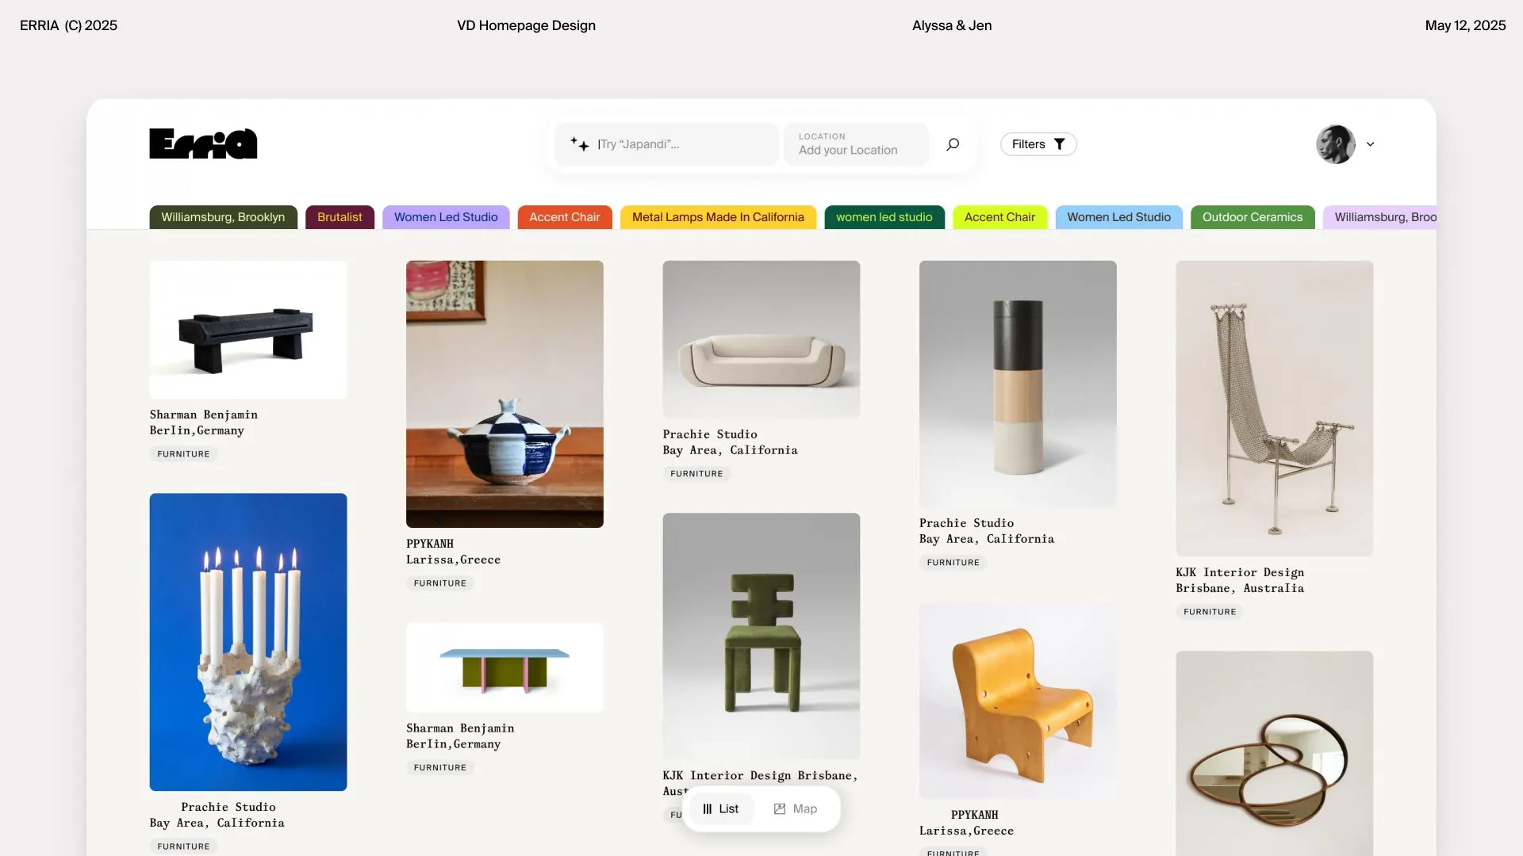
Task: Click PPYKANH under the ceramic bowl
Action: pos(430,544)
